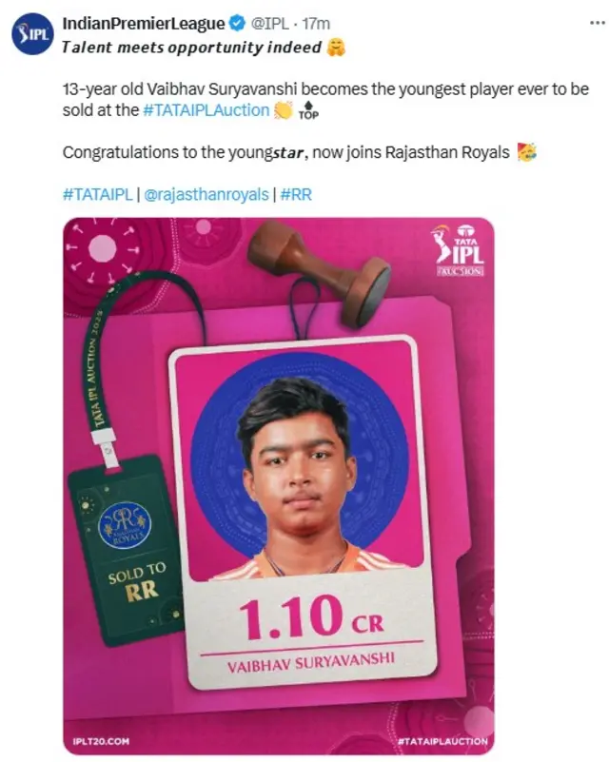This screenshot has height=762, width=609.
Task: Open the auction image thumbnail
Action: (x=279, y=486)
